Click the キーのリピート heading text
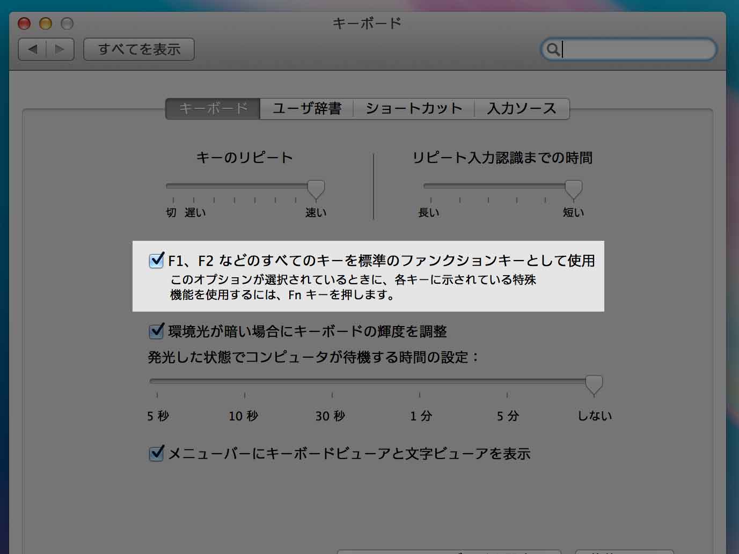This screenshot has width=739, height=554. pyautogui.click(x=245, y=158)
